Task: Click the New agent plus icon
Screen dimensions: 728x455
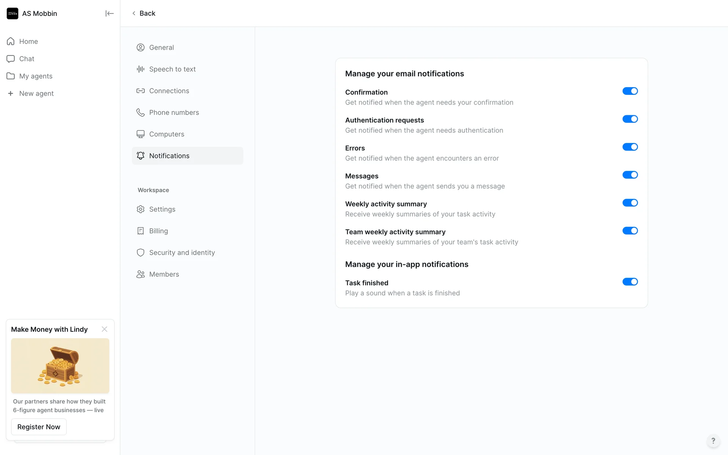Action: coord(11,93)
